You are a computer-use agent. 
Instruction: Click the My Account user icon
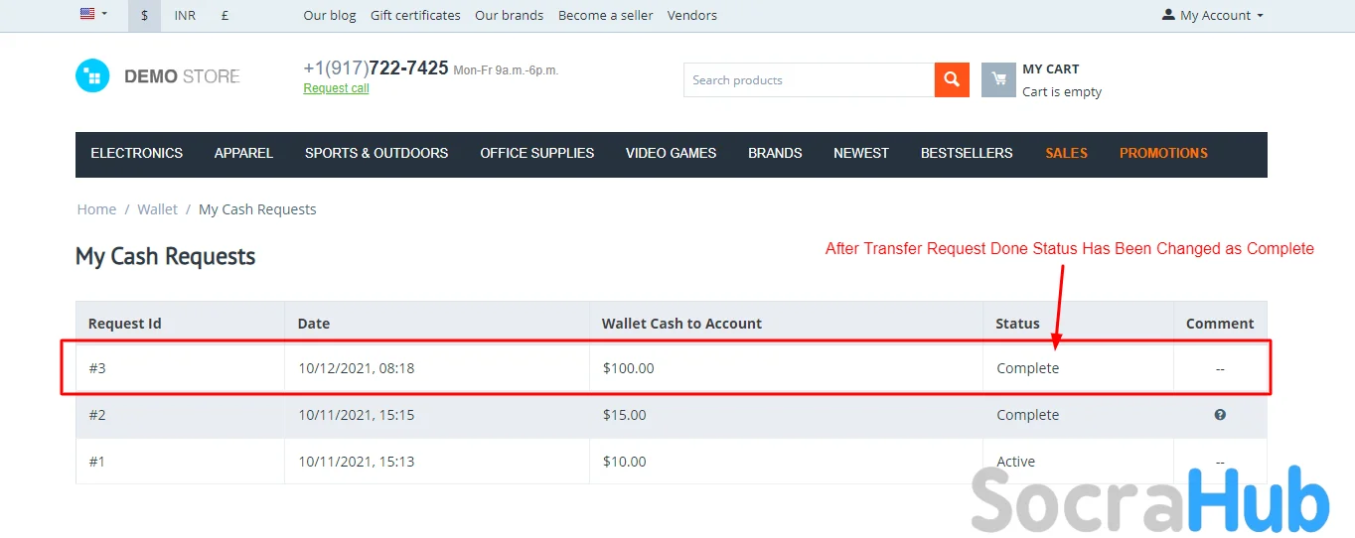tap(1168, 15)
